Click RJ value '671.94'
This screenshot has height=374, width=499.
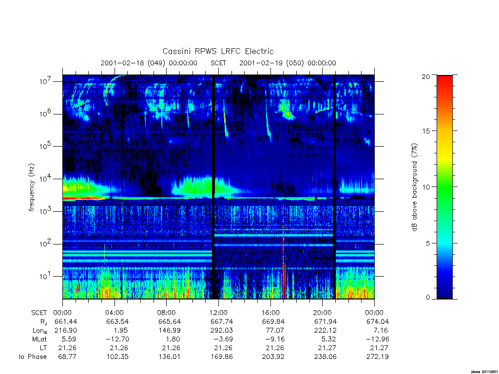[325, 321]
